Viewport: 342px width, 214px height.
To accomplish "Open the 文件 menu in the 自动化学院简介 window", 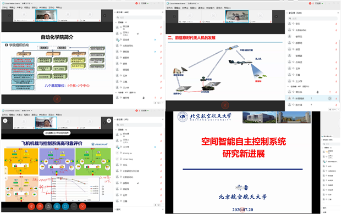I will pos(5,7).
